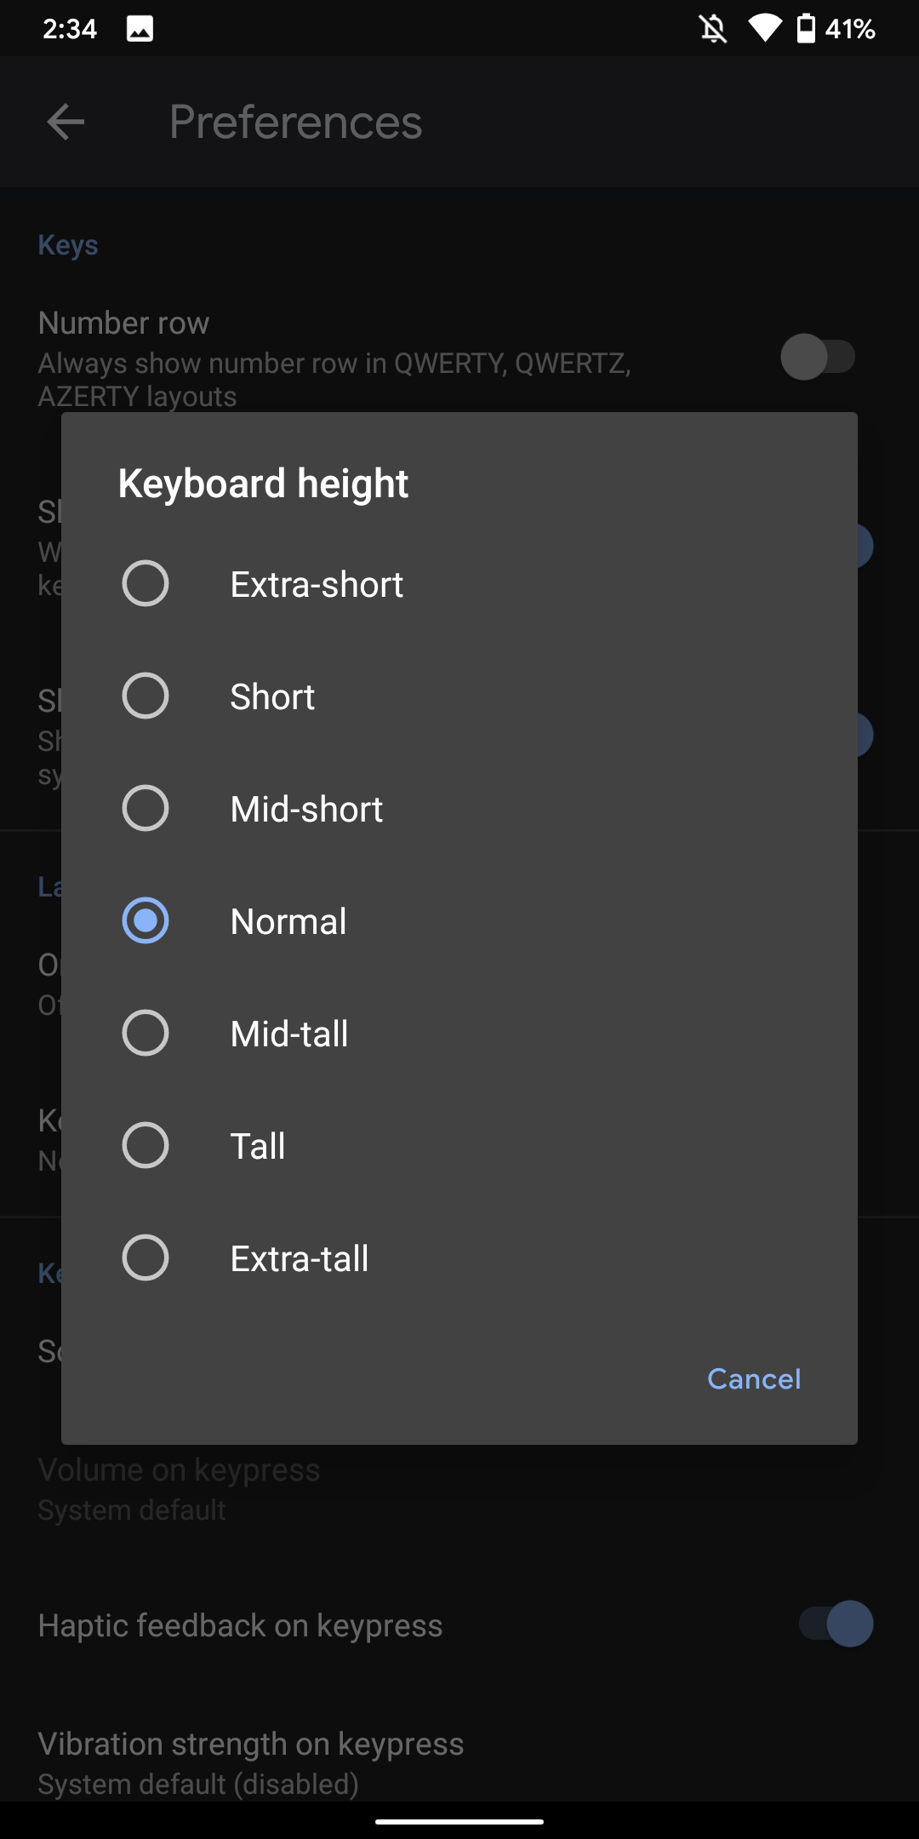Tap the Keyboard height dialog title
The image size is (919, 1839).
point(263,484)
